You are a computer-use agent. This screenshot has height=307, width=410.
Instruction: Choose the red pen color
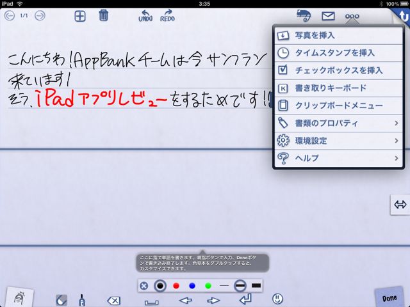[x=176, y=286]
